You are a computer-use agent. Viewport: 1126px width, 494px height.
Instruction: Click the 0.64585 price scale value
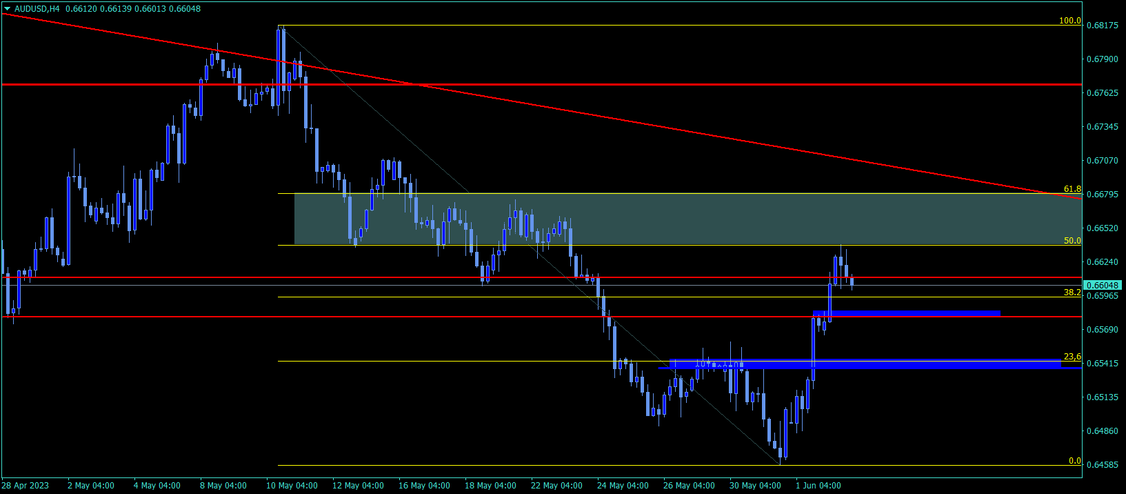pyautogui.click(x=1102, y=465)
